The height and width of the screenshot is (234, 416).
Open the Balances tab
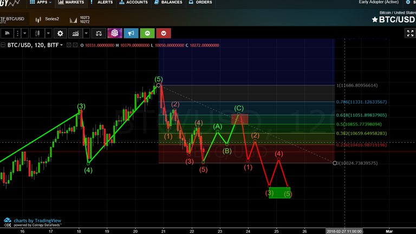[168, 2]
